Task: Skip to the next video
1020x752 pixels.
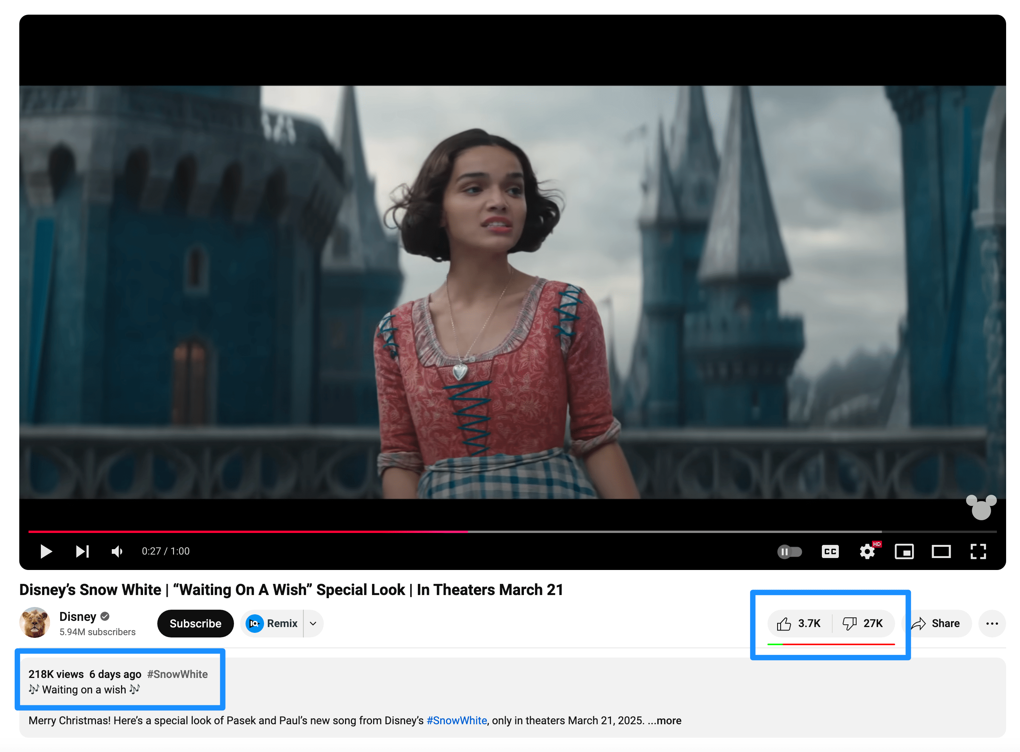Action: pos(82,551)
